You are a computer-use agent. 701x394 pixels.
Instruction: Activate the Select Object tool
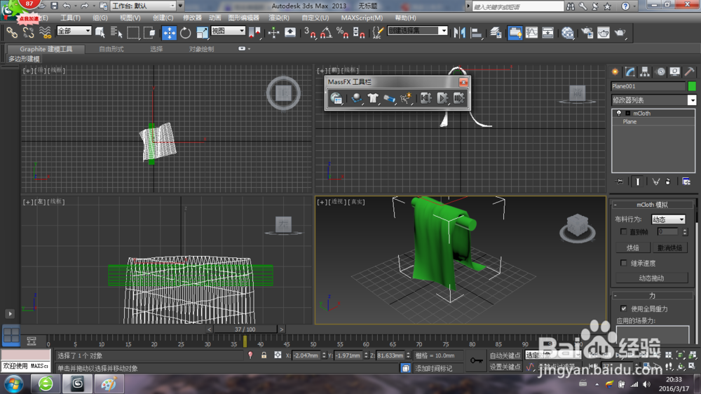click(100, 33)
